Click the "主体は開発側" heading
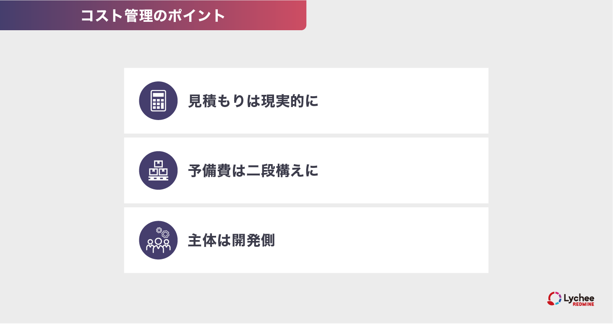The width and height of the screenshot is (613, 324). pos(231,240)
